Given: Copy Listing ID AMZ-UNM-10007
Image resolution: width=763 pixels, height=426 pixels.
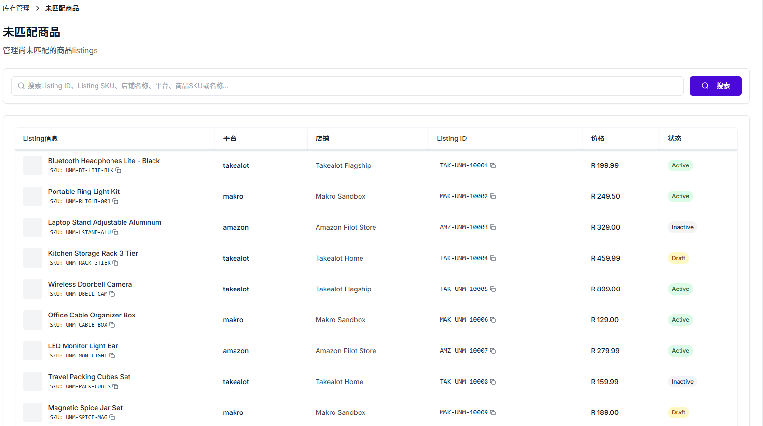Looking at the screenshot, I should 493,351.
